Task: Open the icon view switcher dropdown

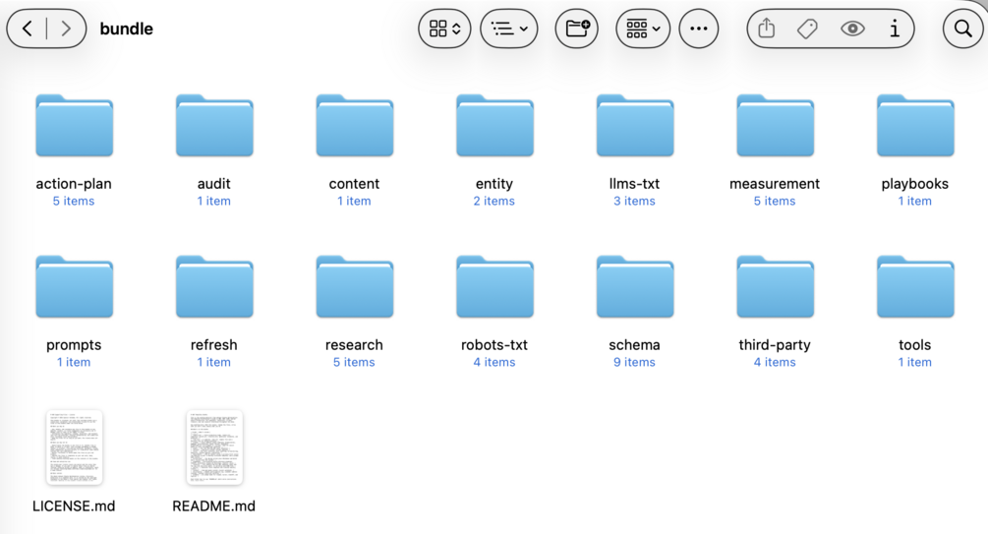Action: point(444,29)
